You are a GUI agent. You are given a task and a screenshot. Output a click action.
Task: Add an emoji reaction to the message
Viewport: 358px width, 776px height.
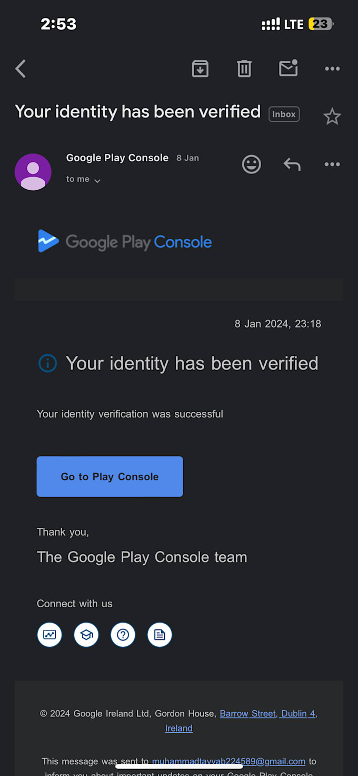(x=252, y=164)
